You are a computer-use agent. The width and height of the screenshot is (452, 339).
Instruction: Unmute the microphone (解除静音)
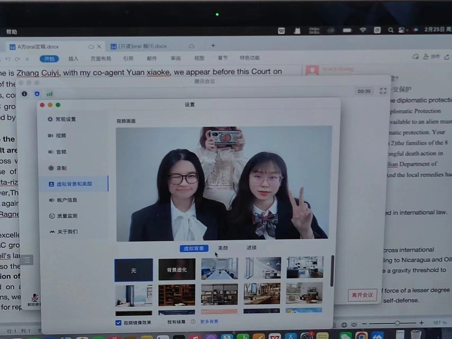[x=35, y=299]
